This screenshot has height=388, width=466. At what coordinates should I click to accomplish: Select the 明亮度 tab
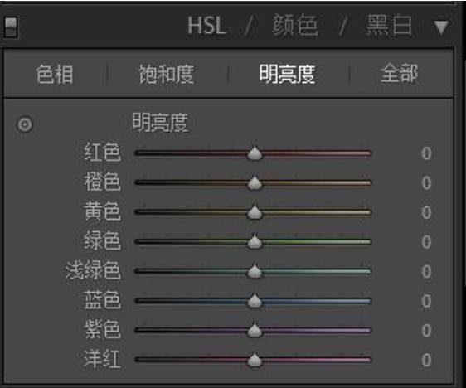tap(287, 74)
